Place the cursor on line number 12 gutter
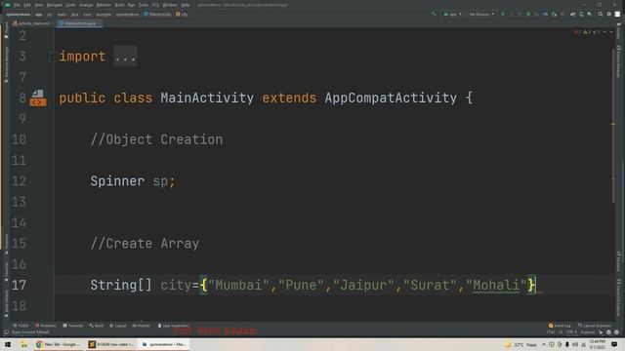 point(19,181)
